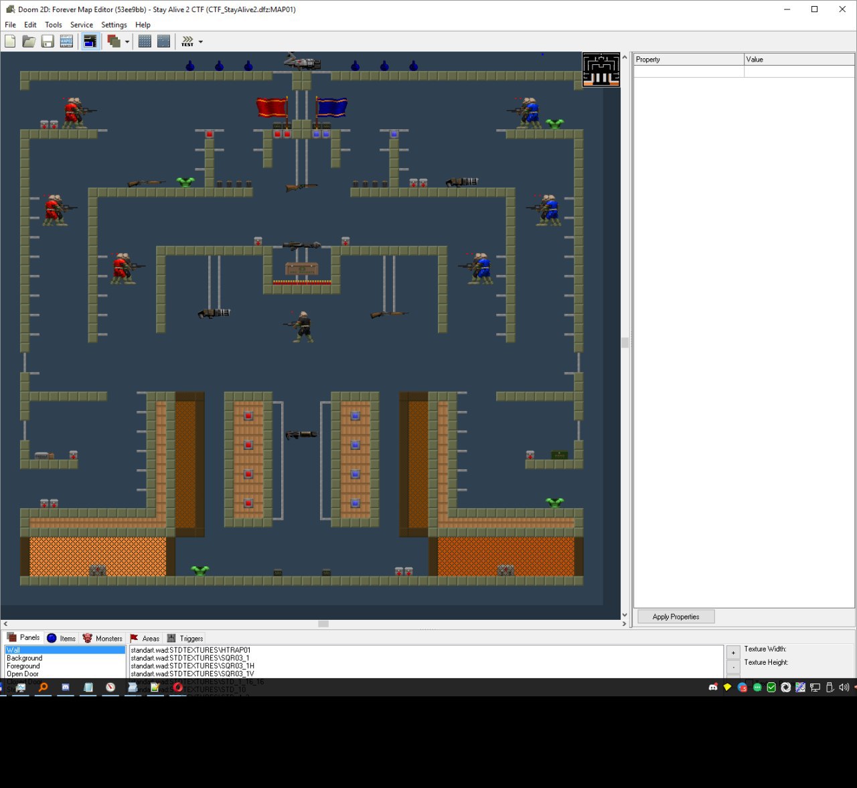The height and width of the screenshot is (788, 857).
Task: Open the Help menu
Action: click(143, 25)
